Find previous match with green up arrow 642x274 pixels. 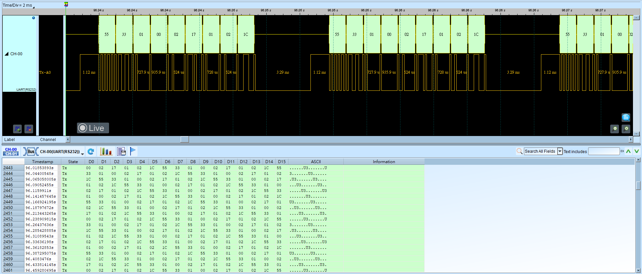[629, 151]
